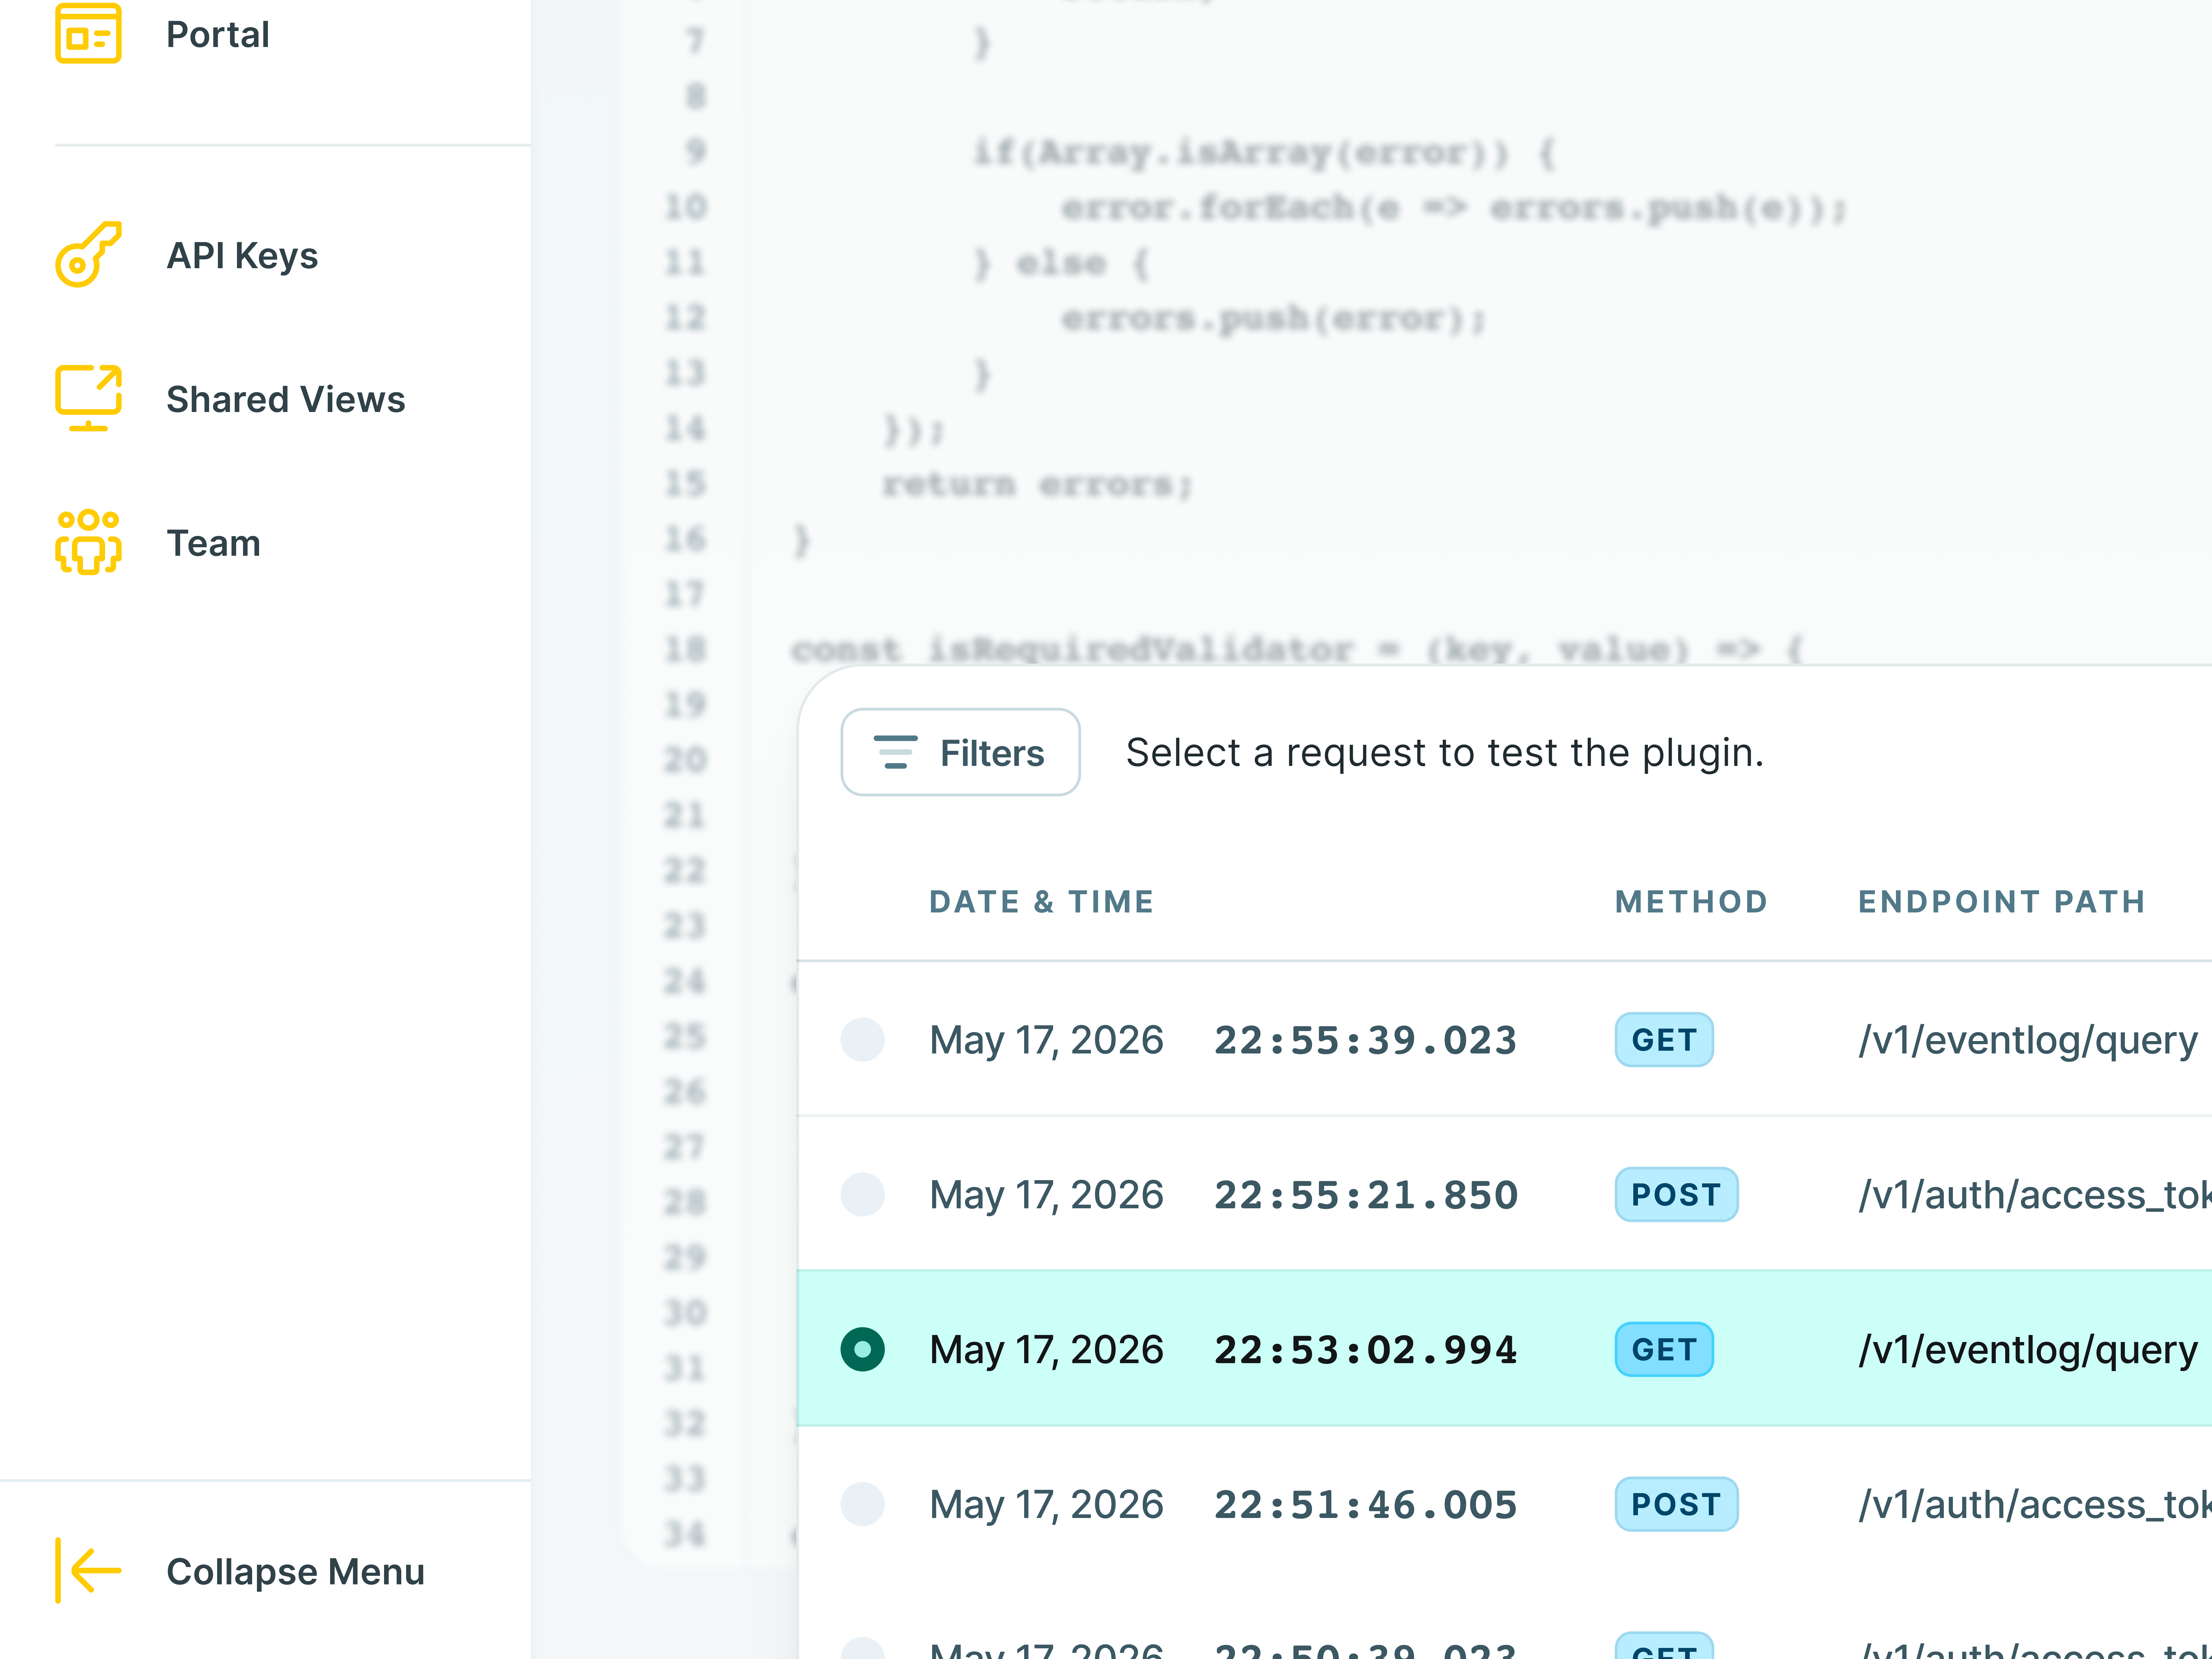This screenshot has width=2212, height=1659.
Task: Click the GET badge in the 22:55:39.023 row
Action: click(x=1664, y=1040)
